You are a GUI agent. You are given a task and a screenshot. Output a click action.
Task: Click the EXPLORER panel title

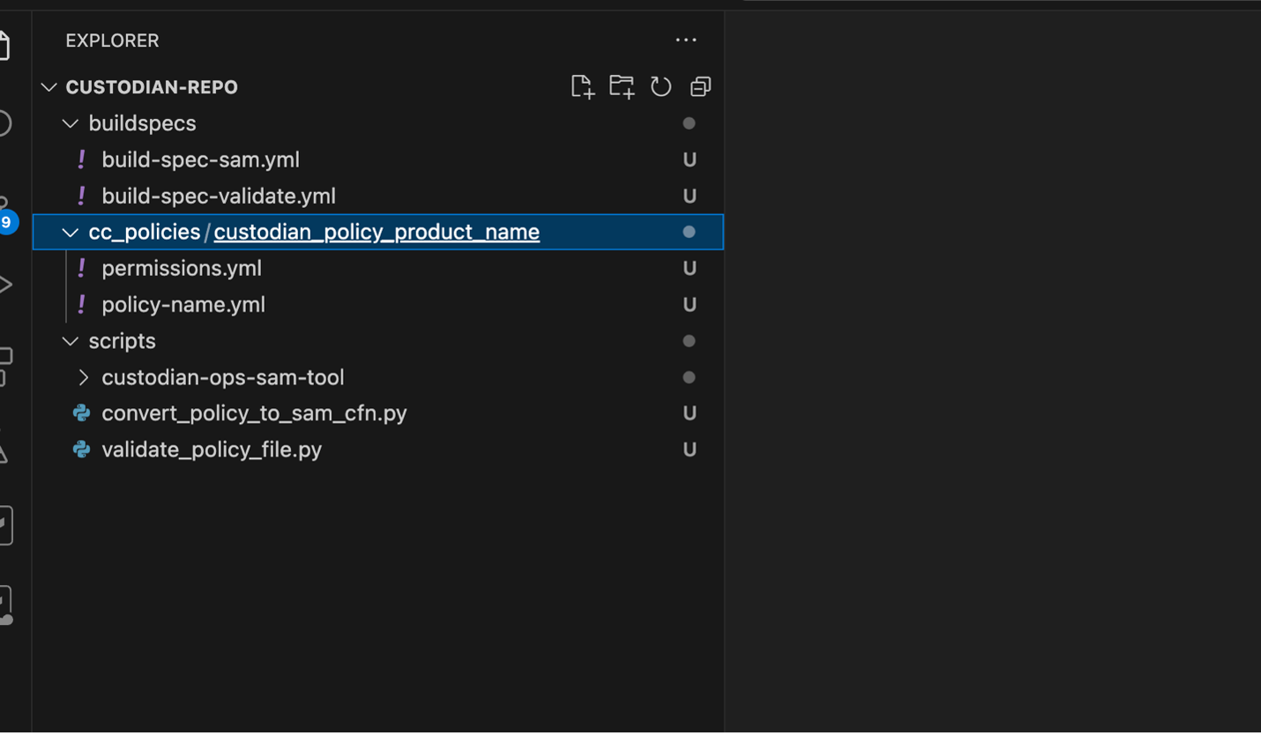click(x=112, y=40)
